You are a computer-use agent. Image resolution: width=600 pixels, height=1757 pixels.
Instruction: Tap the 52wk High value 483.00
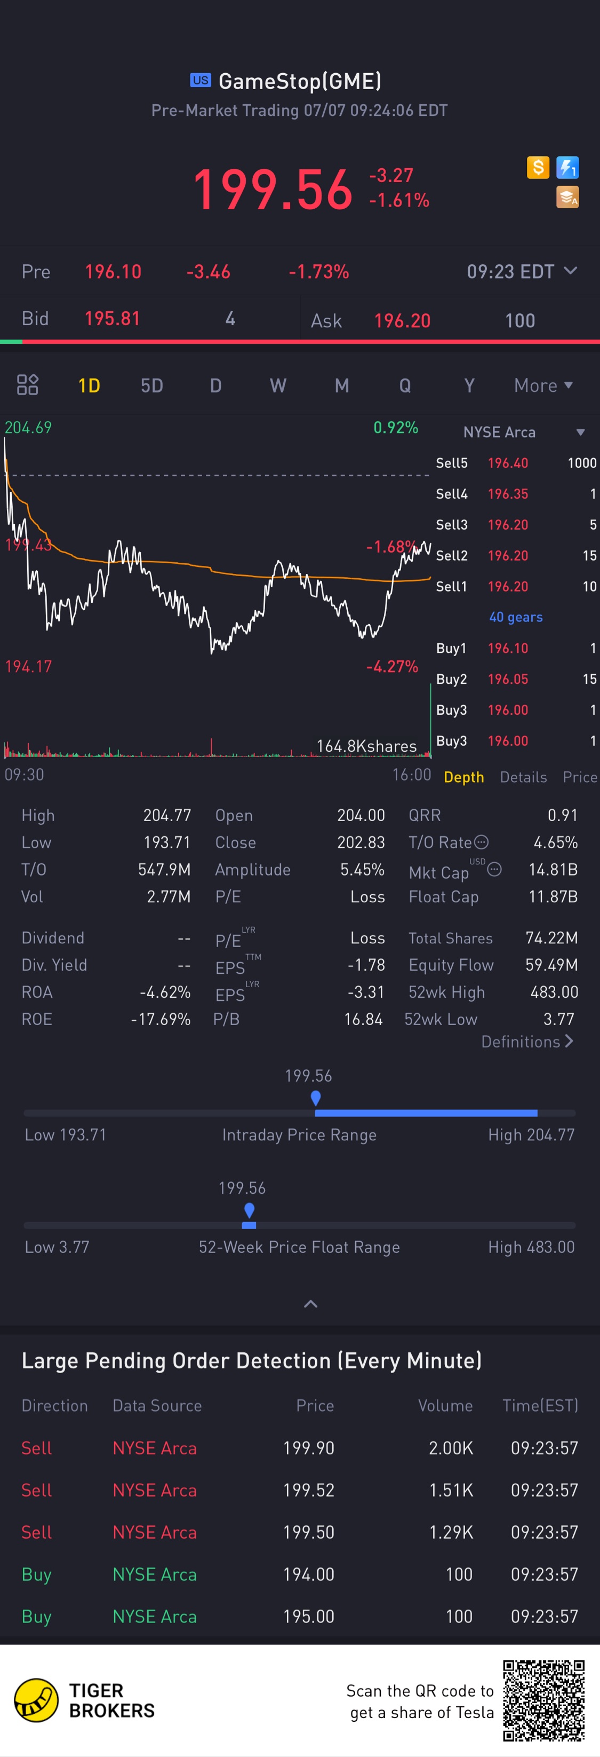554,992
